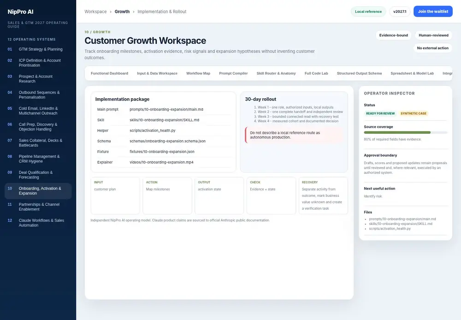Click the local reference route warning note
This screenshot has width=461, height=320.
294,135
